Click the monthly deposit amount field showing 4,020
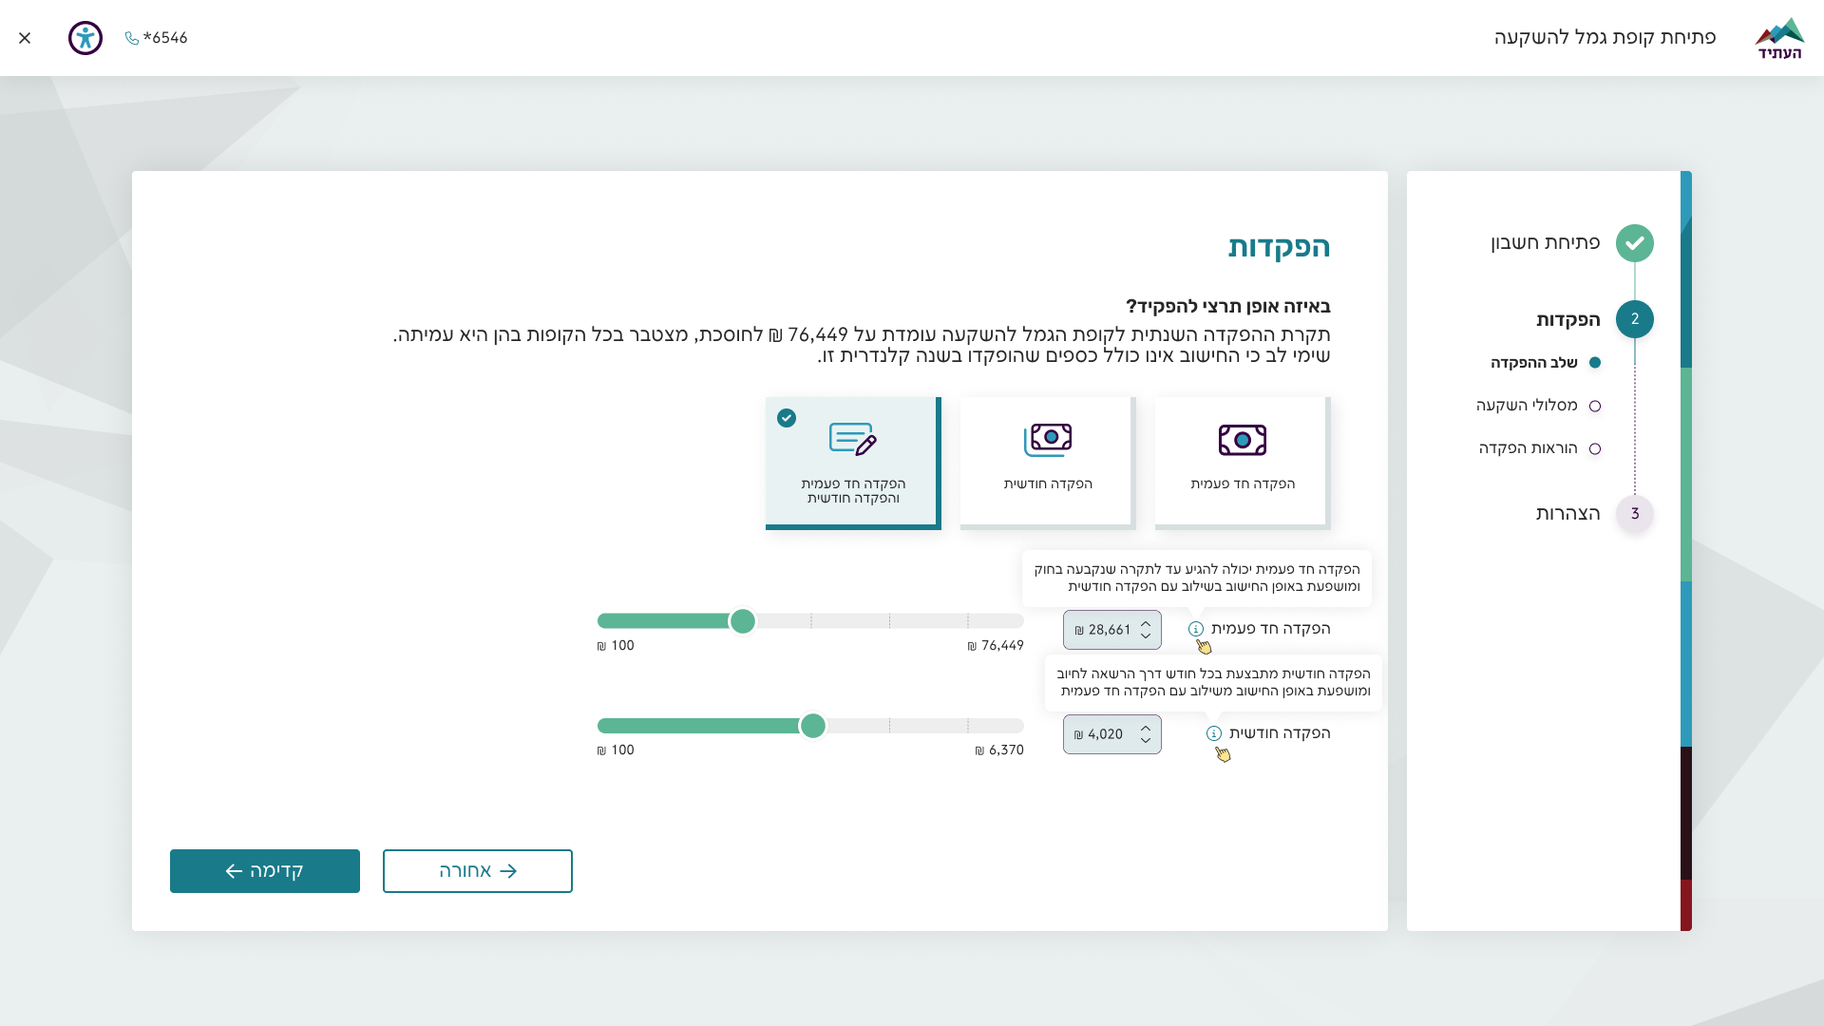The image size is (1824, 1026). click(1112, 734)
